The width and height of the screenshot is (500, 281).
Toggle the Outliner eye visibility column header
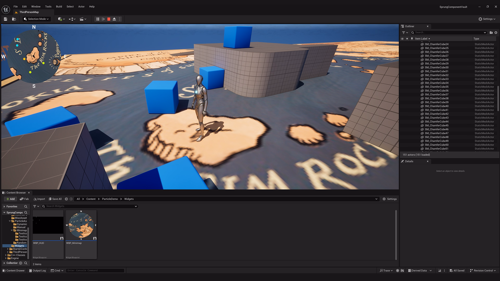pos(402,39)
